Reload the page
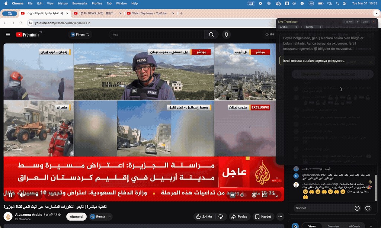Screen dimensions: 381x228 pyautogui.click(x=21, y=23)
